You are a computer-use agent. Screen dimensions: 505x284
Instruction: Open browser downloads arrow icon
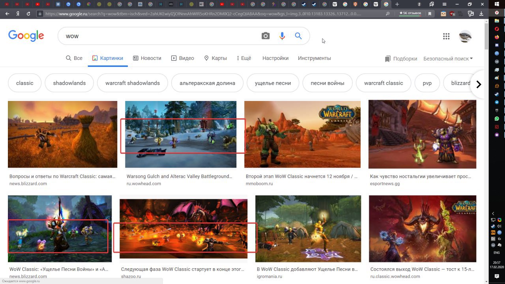[481, 13]
